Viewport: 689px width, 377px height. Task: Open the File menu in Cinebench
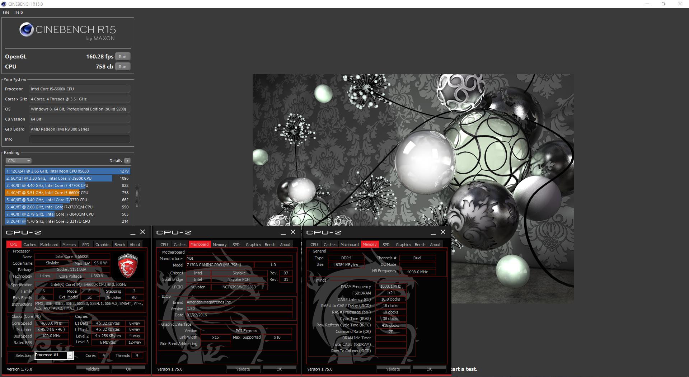click(6, 12)
